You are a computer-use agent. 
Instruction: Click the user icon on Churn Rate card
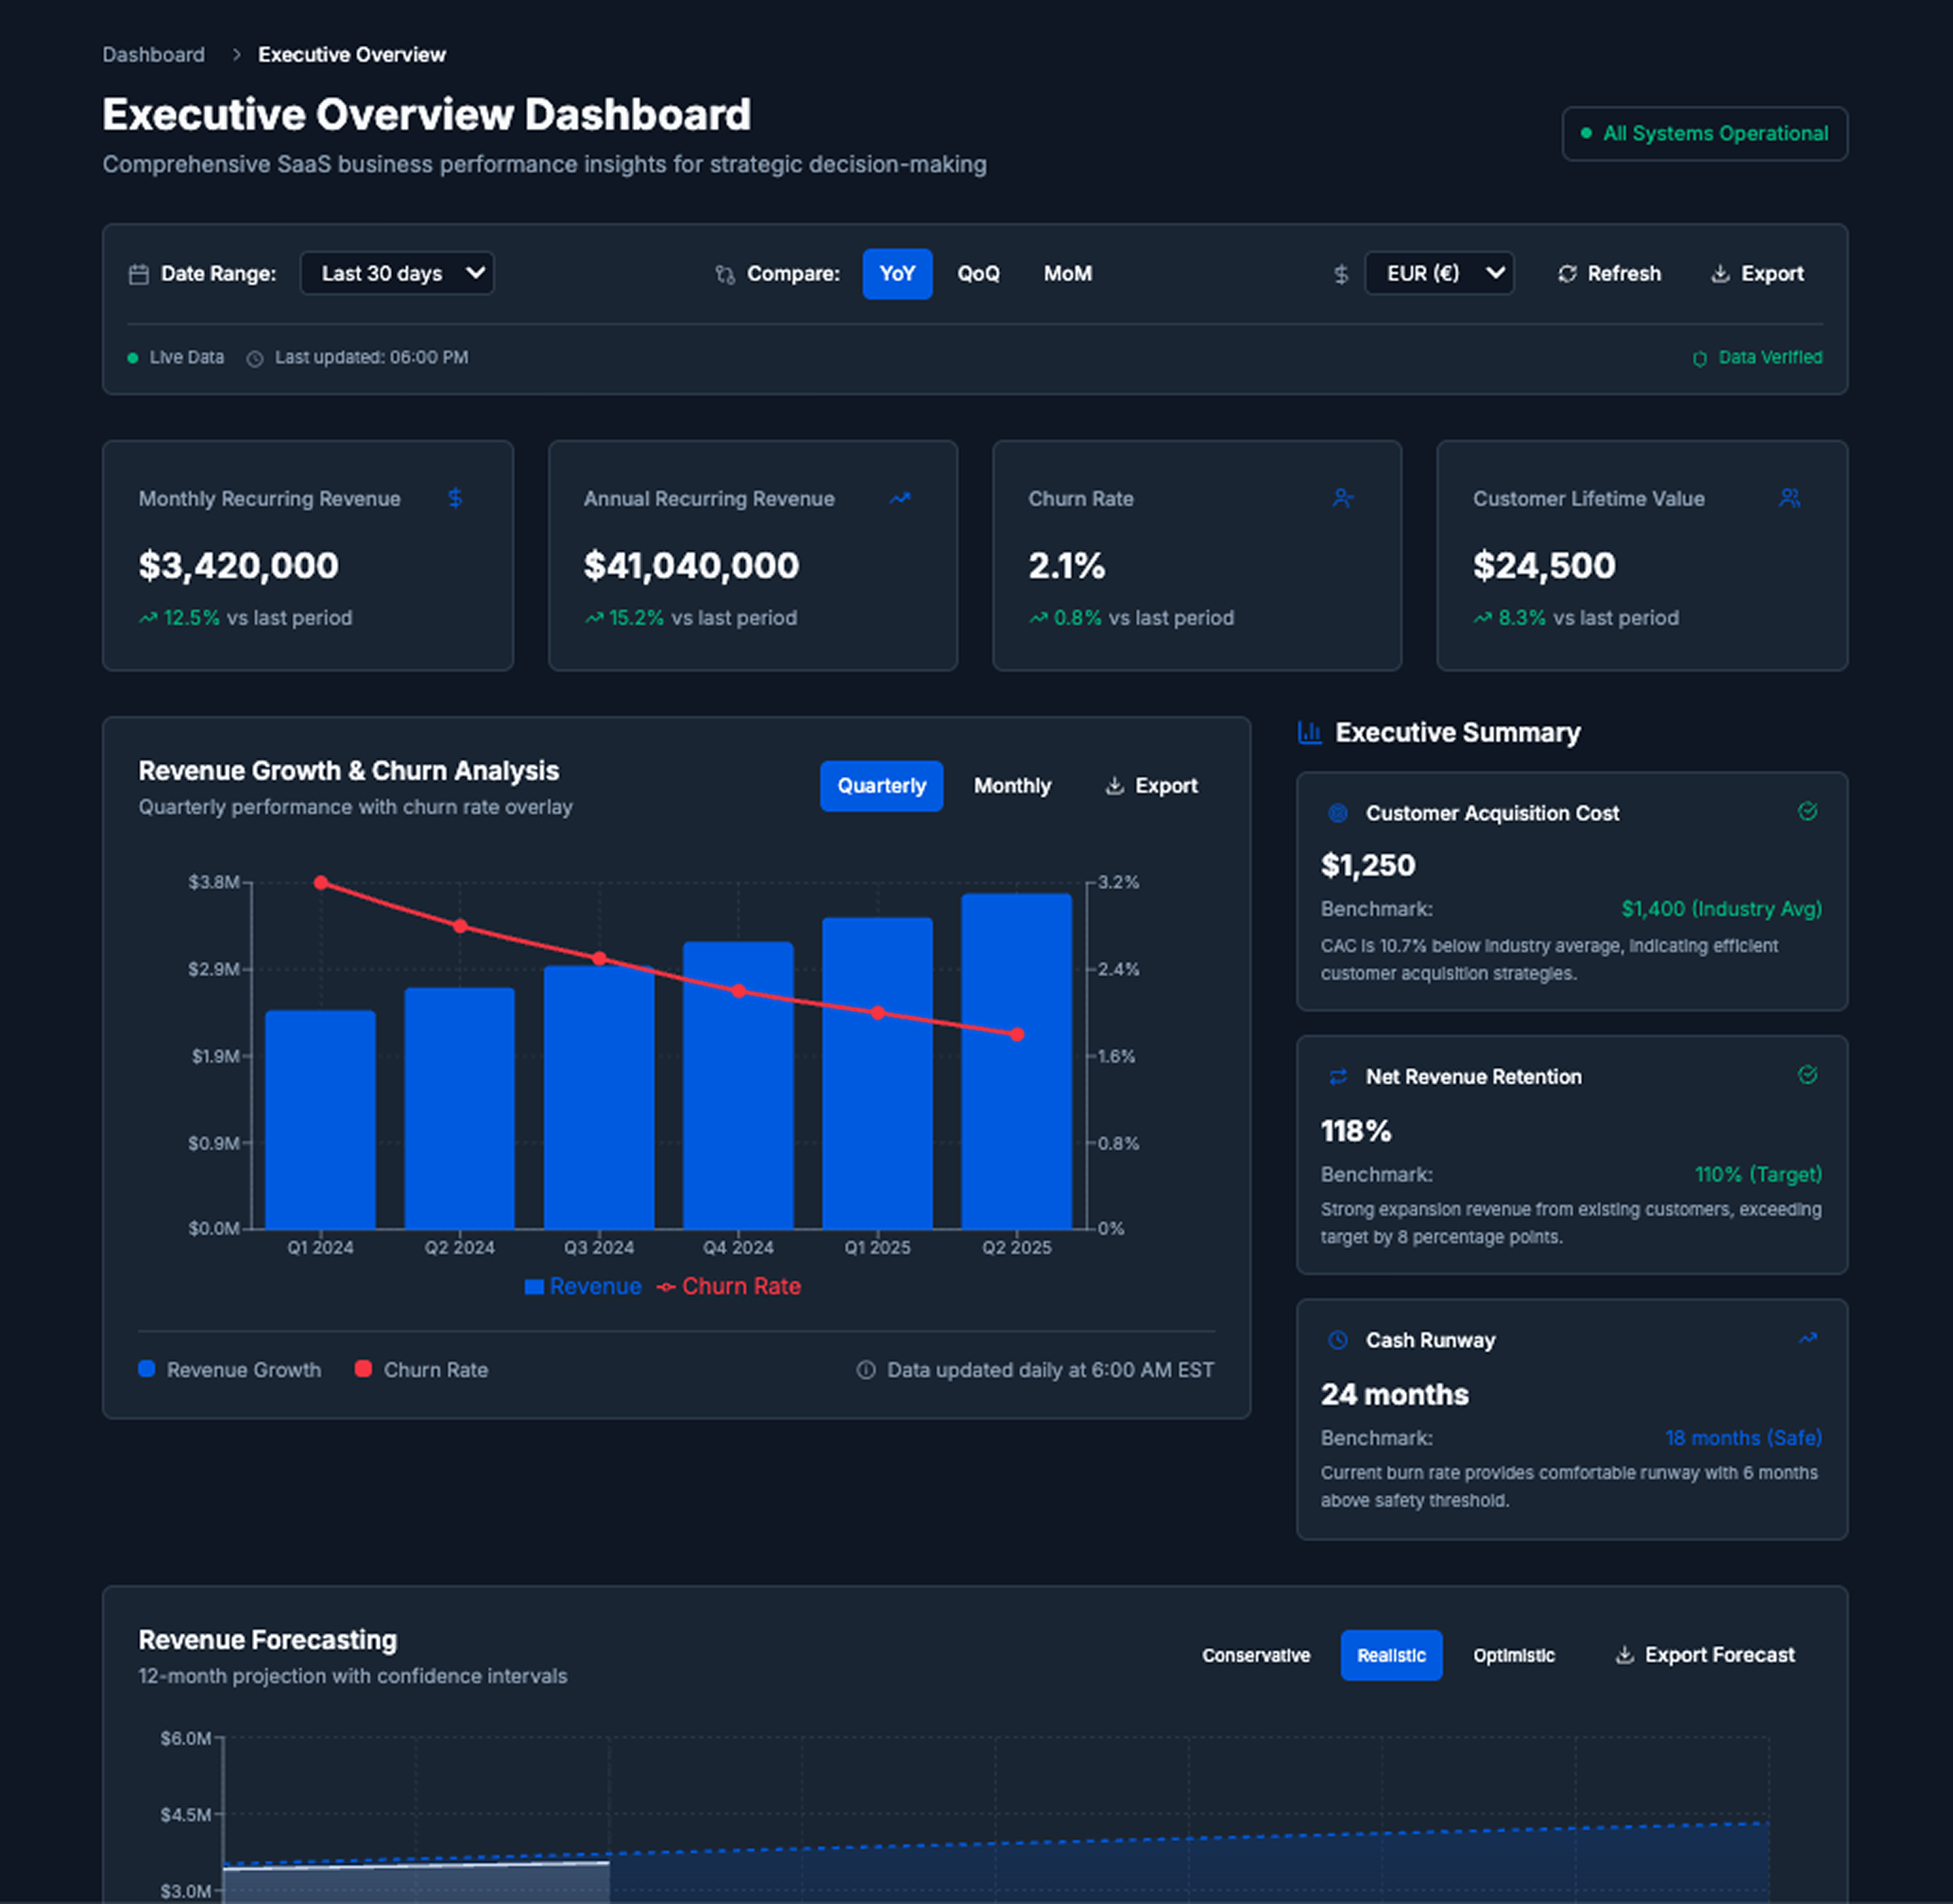coord(1343,498)
